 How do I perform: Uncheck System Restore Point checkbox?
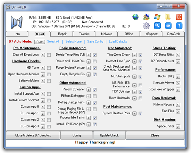pyautogui.click(x=140, y=114)
